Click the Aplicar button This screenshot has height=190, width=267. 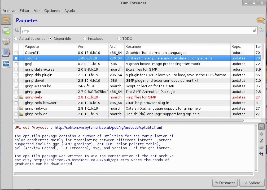point(252,183)
